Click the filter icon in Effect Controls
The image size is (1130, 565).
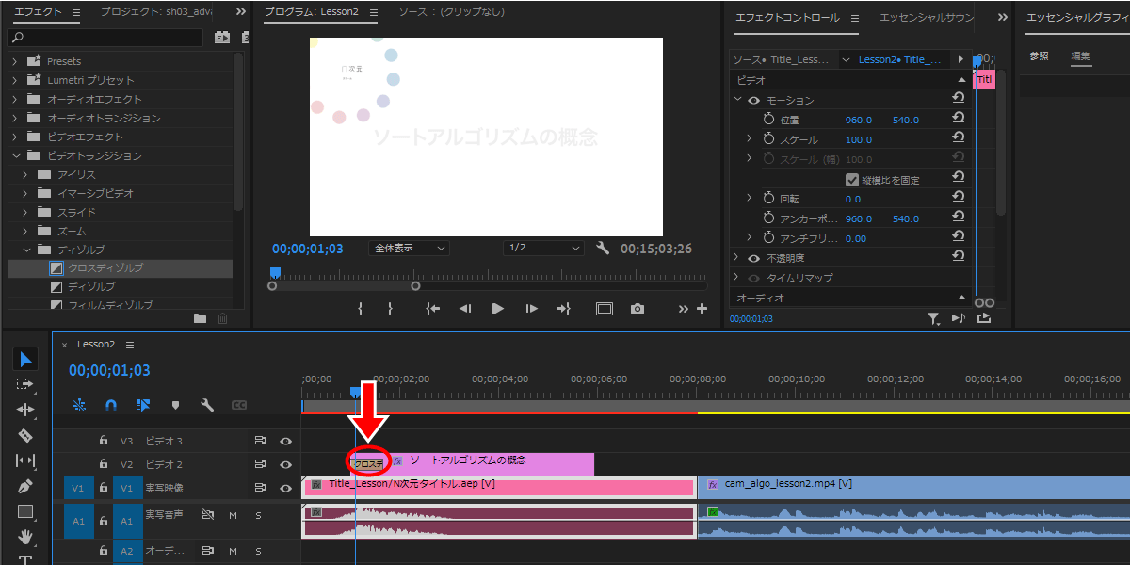pos(934,319)
